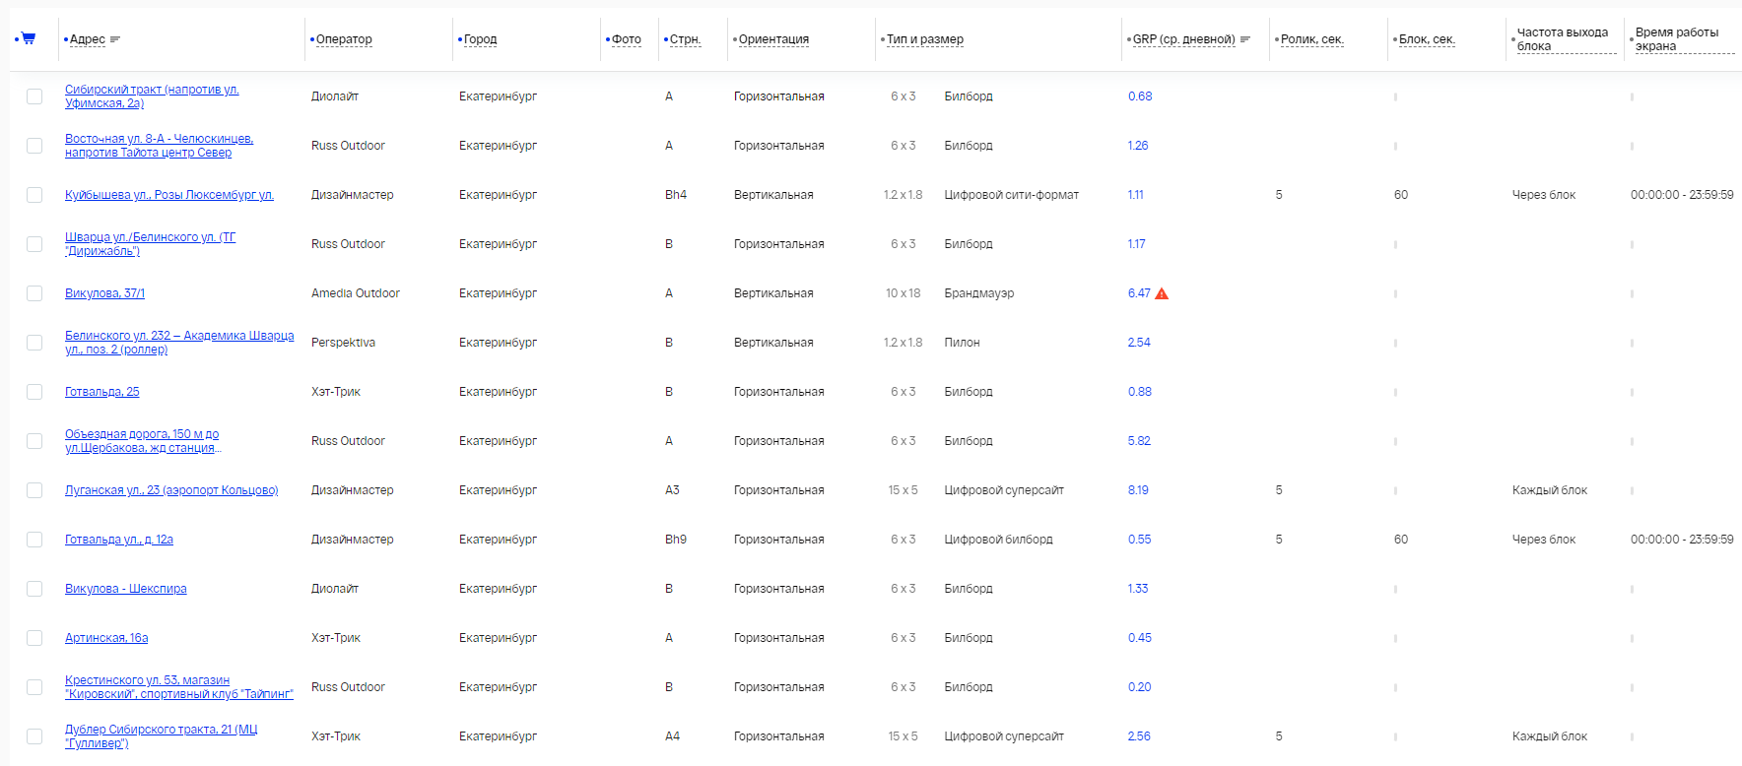Open the Готвальда, 25 address link
Viewport: 1742px width, 766px height.
(102, 392)
